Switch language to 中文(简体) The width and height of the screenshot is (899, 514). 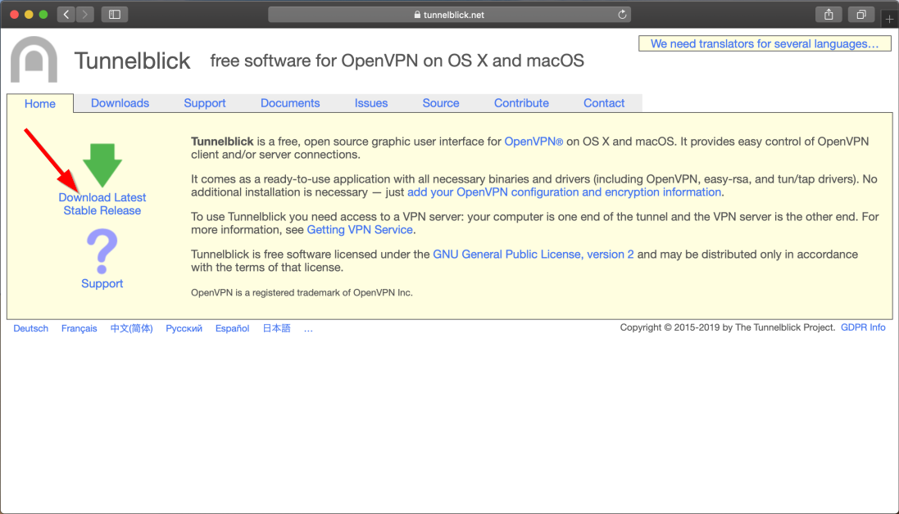(131, 328)
